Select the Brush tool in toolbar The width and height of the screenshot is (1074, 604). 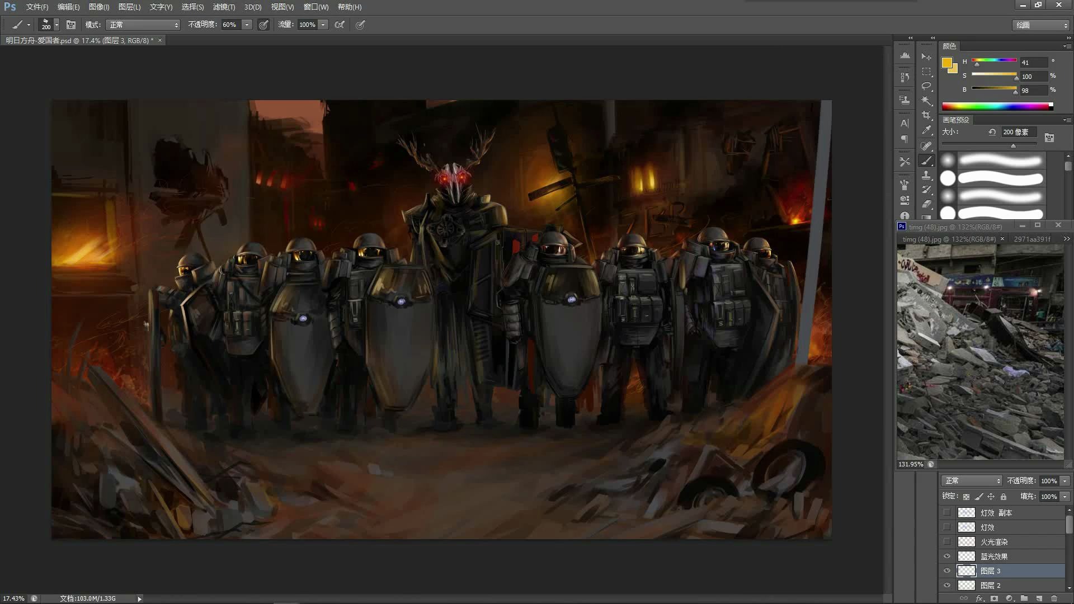[x=926, y=161]
